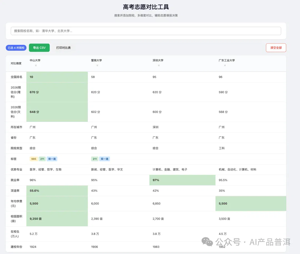Select the 就业率 row label
Image resolution: width=300 pixels, height=254 pixels.
[15, 180]
